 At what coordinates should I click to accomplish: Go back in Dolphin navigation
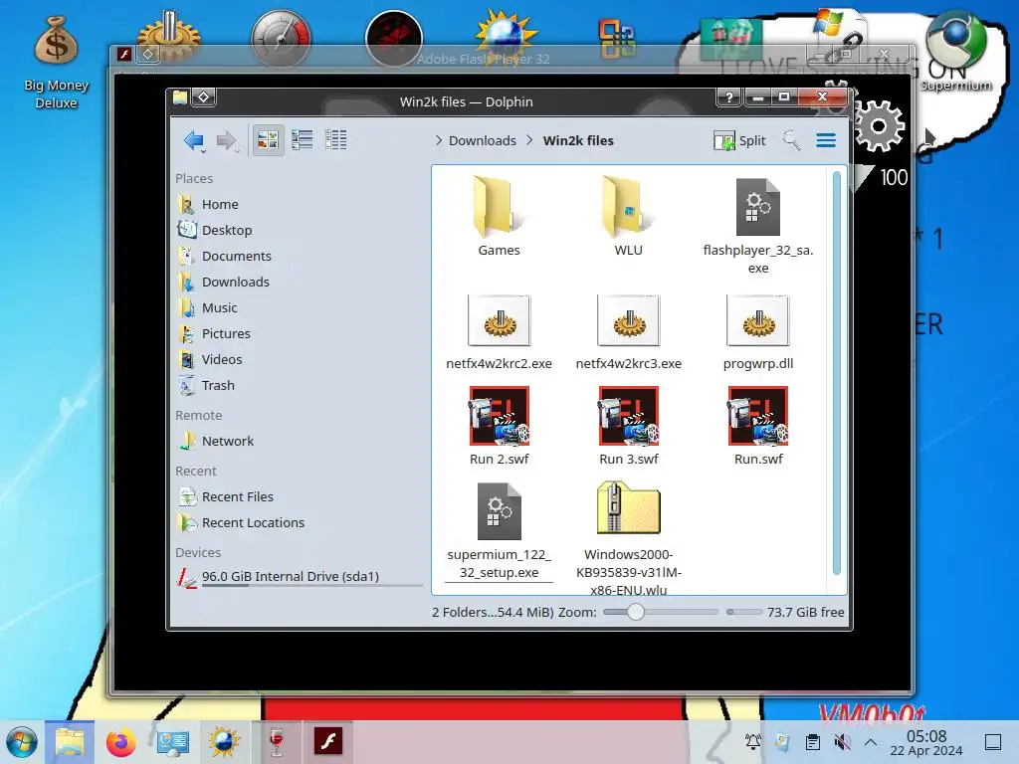(x=194, y=140)
